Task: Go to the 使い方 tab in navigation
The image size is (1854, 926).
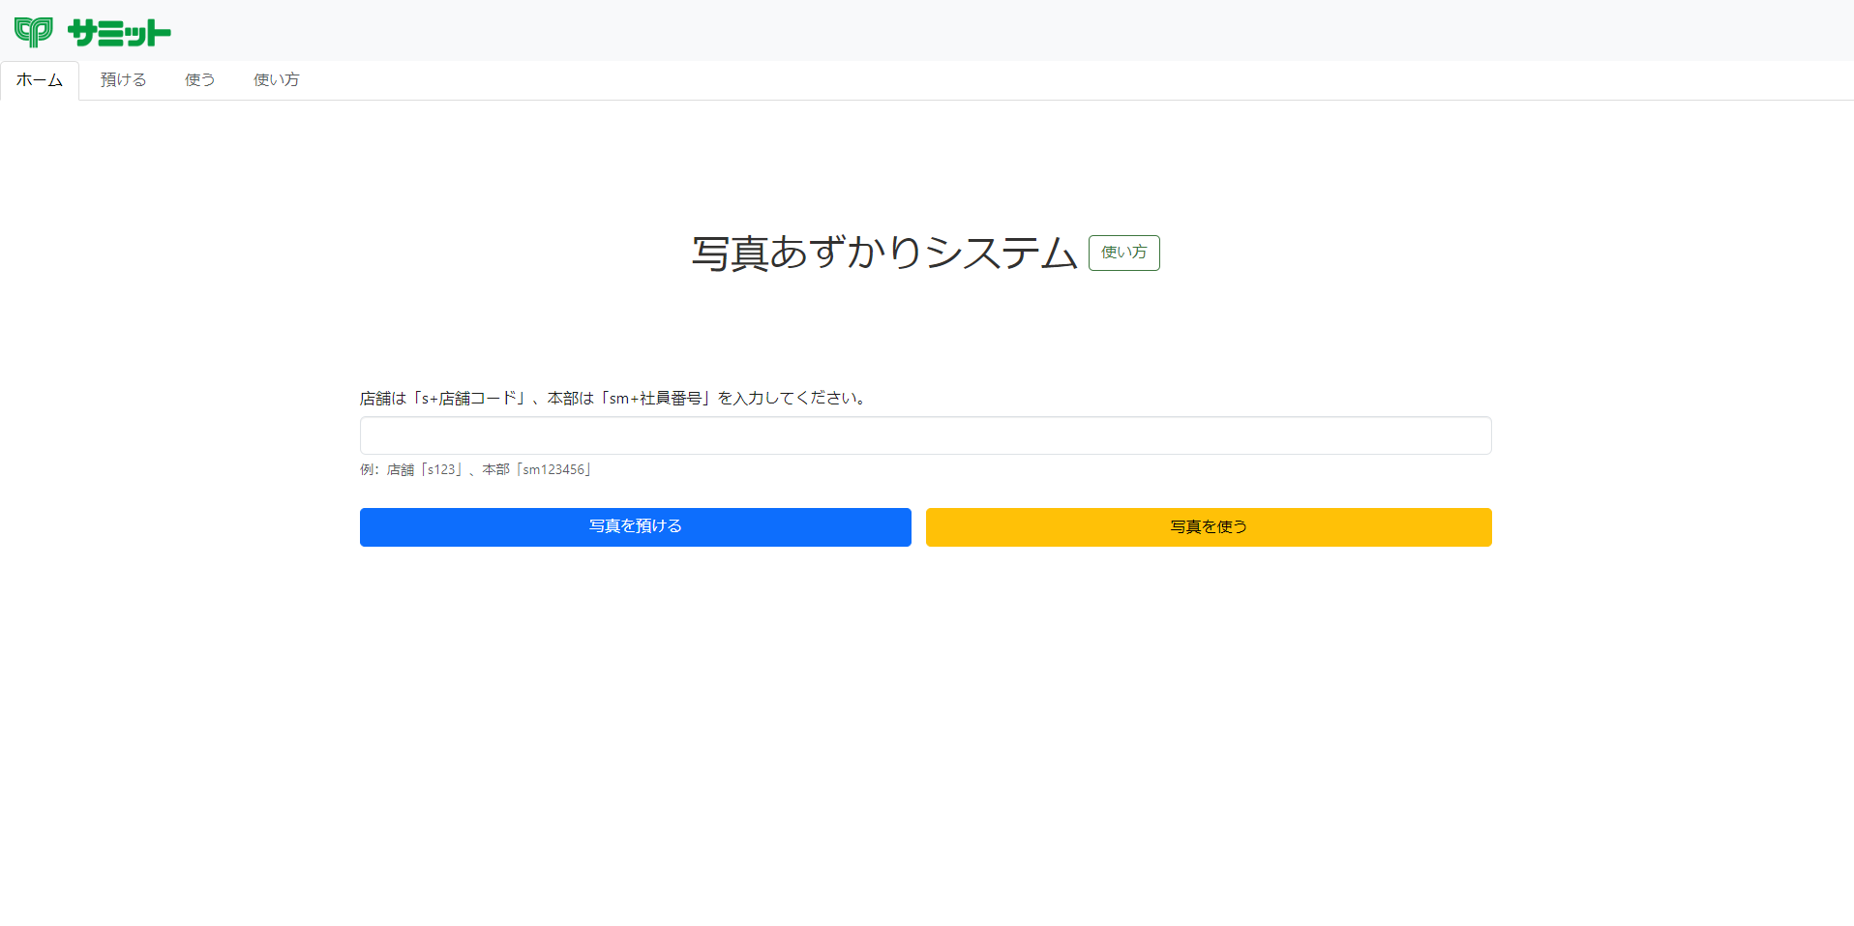Action: (276, 80)
